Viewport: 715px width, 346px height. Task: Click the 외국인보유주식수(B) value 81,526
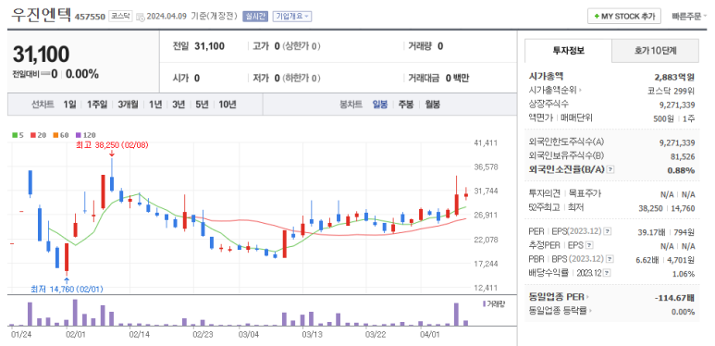pyautogui.click(x=682, y=156)
